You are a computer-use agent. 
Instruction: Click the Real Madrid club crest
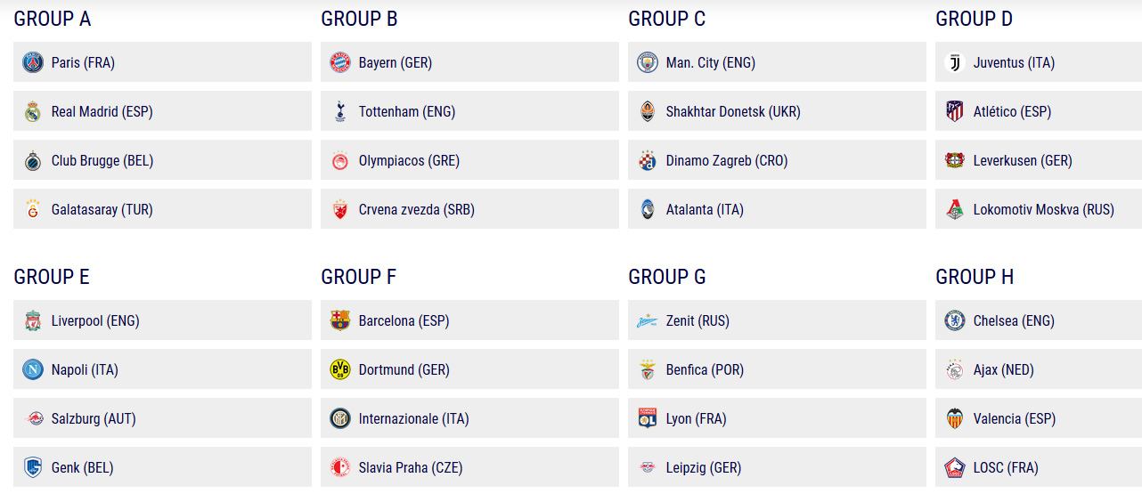(33, 111)
